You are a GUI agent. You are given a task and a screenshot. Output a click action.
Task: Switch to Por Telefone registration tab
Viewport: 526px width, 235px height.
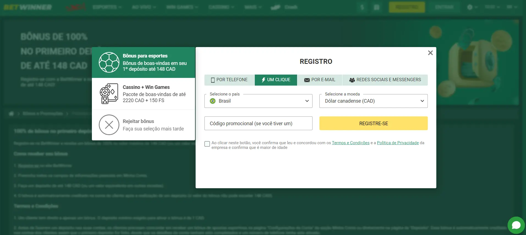[x=229, y=80]
